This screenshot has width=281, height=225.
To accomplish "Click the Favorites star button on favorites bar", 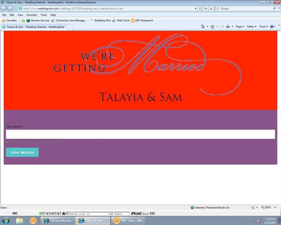I will [x=9, y=20].
